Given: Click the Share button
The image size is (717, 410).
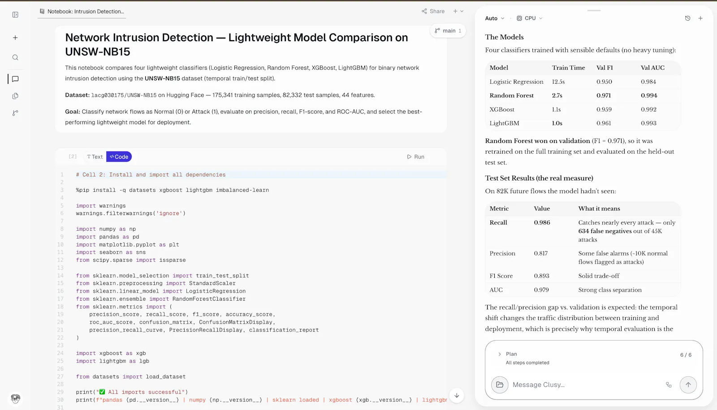Looking at the screenshot, I should pos(433,11).
